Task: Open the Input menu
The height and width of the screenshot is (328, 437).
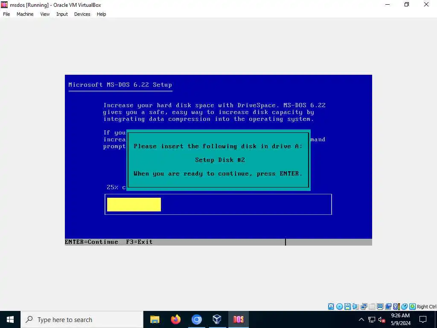Action: (62, 14)
